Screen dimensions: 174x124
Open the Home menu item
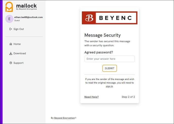coord(15,44)
